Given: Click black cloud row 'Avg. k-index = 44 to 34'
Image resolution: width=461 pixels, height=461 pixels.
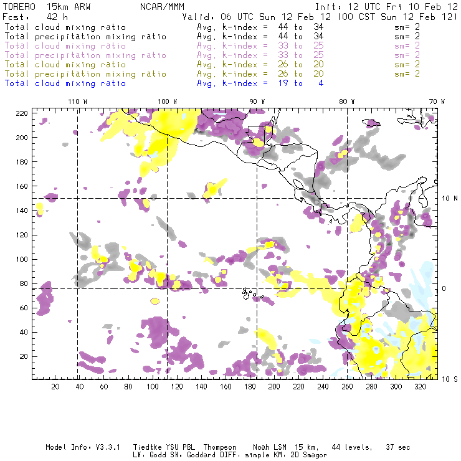Looking at the screenshot, I should [260, 27].
